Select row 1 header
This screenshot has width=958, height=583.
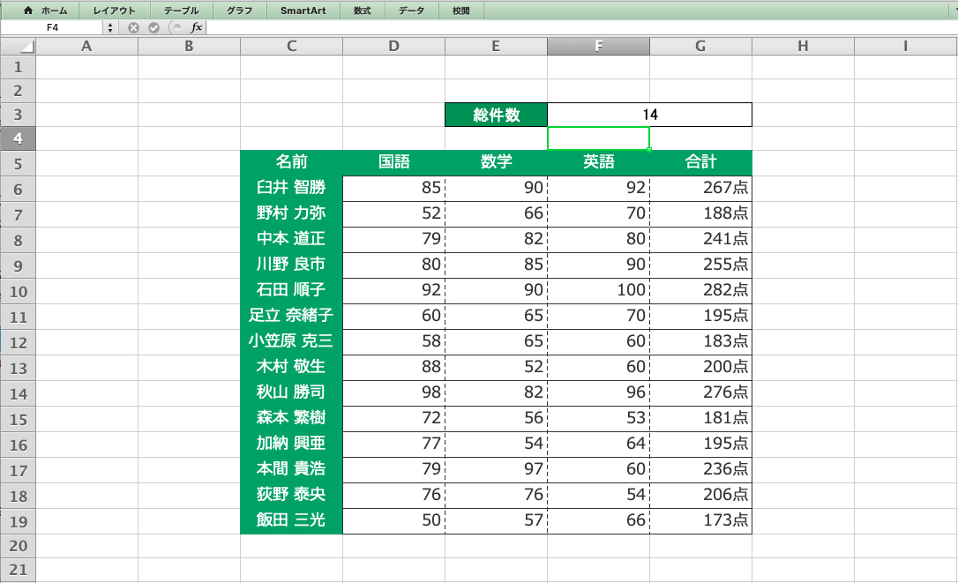tap(18, 67)
